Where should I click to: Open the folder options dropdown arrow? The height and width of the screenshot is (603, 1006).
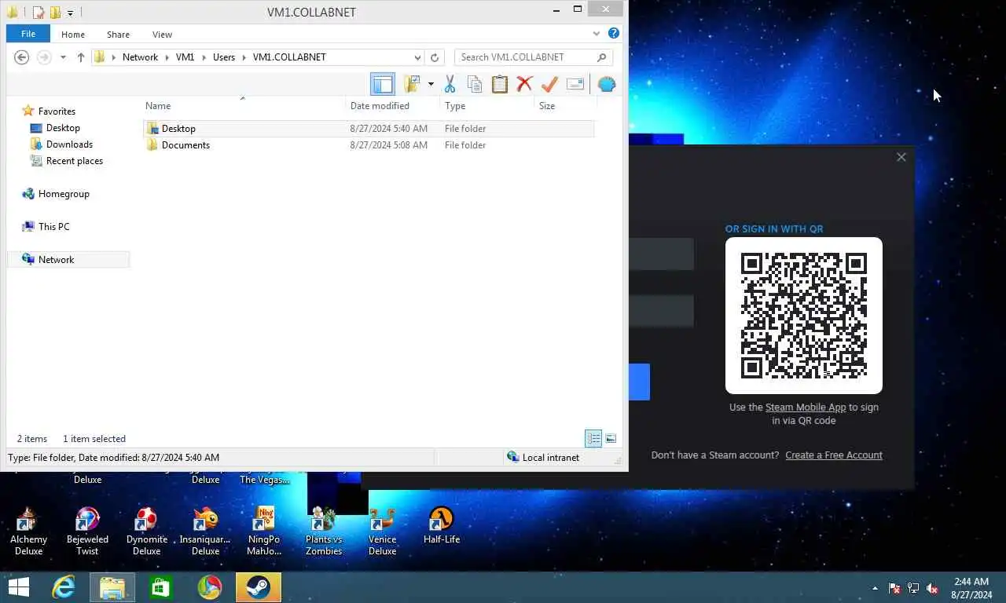(x=431, y=84)
